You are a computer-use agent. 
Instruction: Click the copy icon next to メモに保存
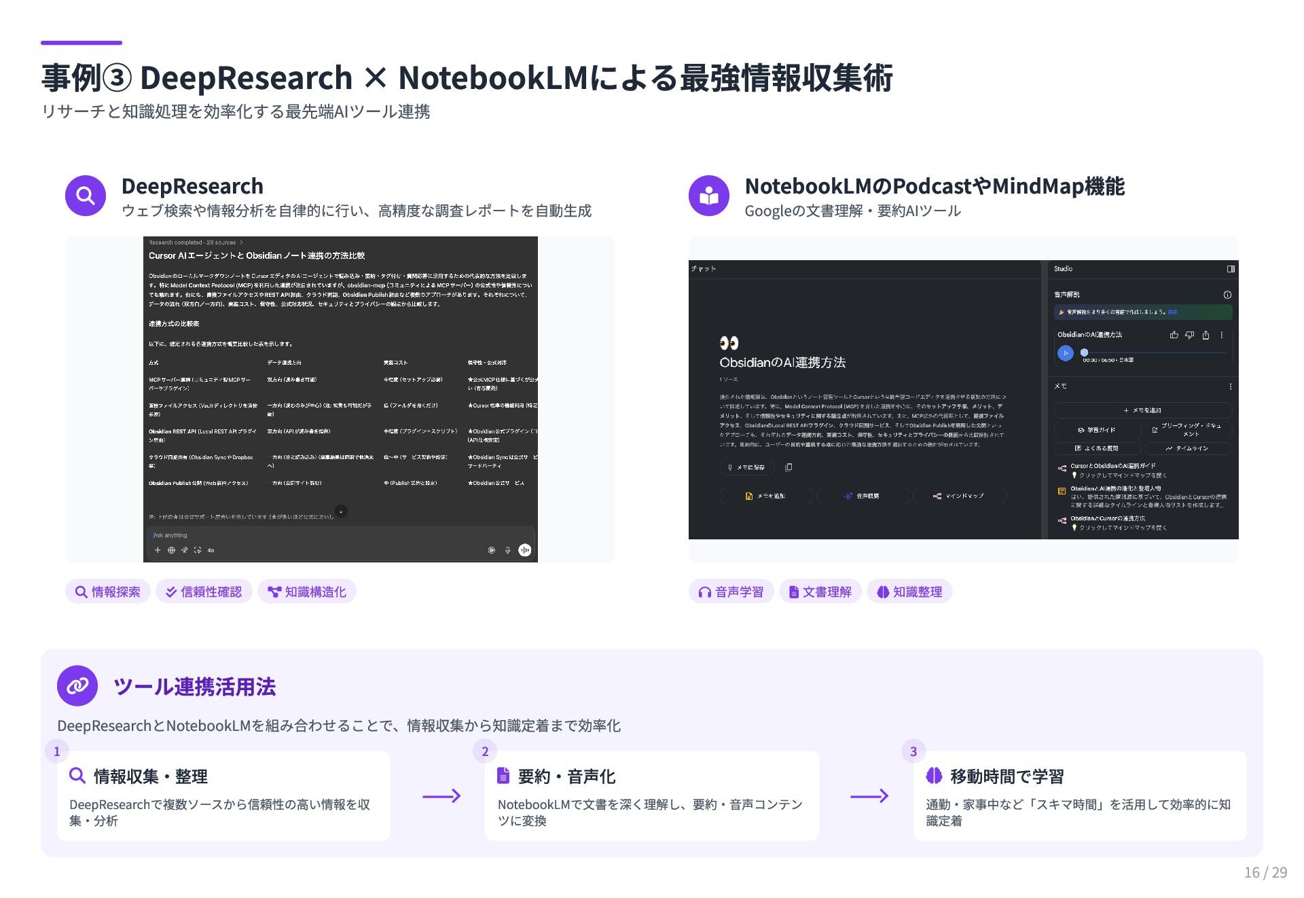tap(789, 467)
